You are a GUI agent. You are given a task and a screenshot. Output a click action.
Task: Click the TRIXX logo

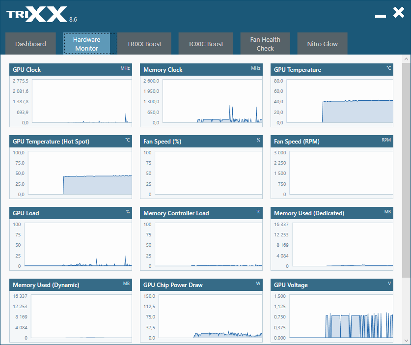pos(37,14)
